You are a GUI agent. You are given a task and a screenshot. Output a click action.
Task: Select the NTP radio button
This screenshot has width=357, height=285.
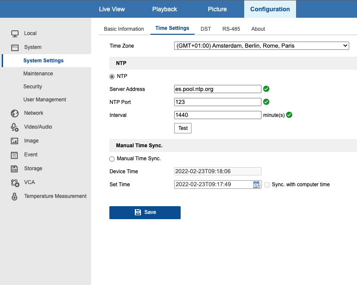pyautogui.click(x=112, y=76)
